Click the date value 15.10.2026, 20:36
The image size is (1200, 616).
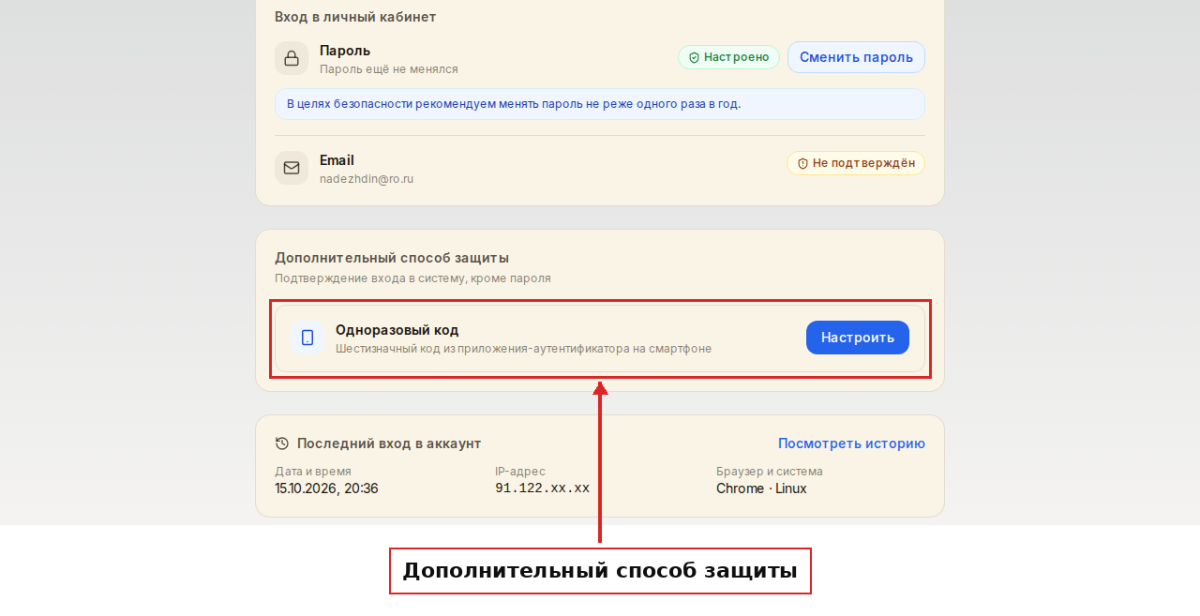(326, 488)
